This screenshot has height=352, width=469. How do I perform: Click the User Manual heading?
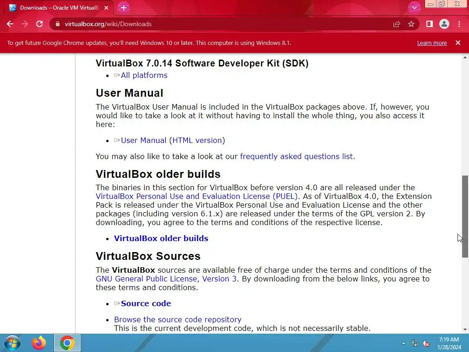pyautogui.click(x=130, y=93)
